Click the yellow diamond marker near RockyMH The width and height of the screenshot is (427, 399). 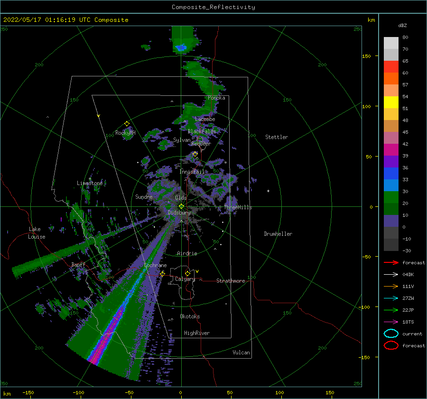tap(127, 124)
